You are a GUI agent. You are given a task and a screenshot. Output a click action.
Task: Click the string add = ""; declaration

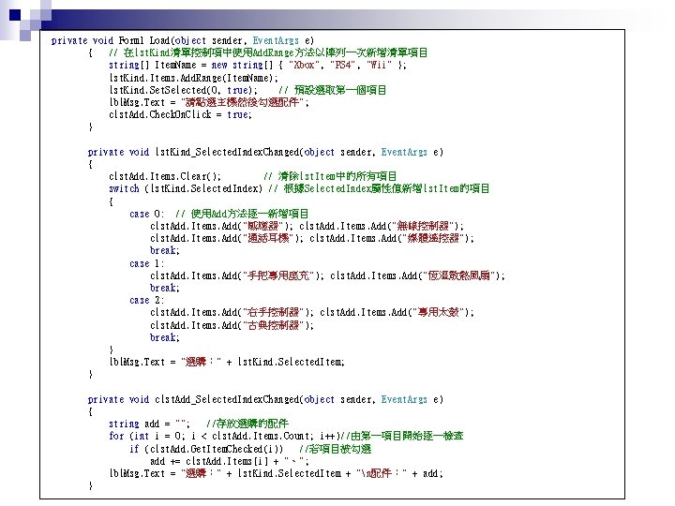point(149,424)
